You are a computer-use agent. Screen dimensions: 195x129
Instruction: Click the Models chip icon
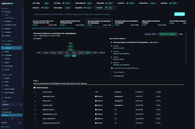click(x=3, y=62)
